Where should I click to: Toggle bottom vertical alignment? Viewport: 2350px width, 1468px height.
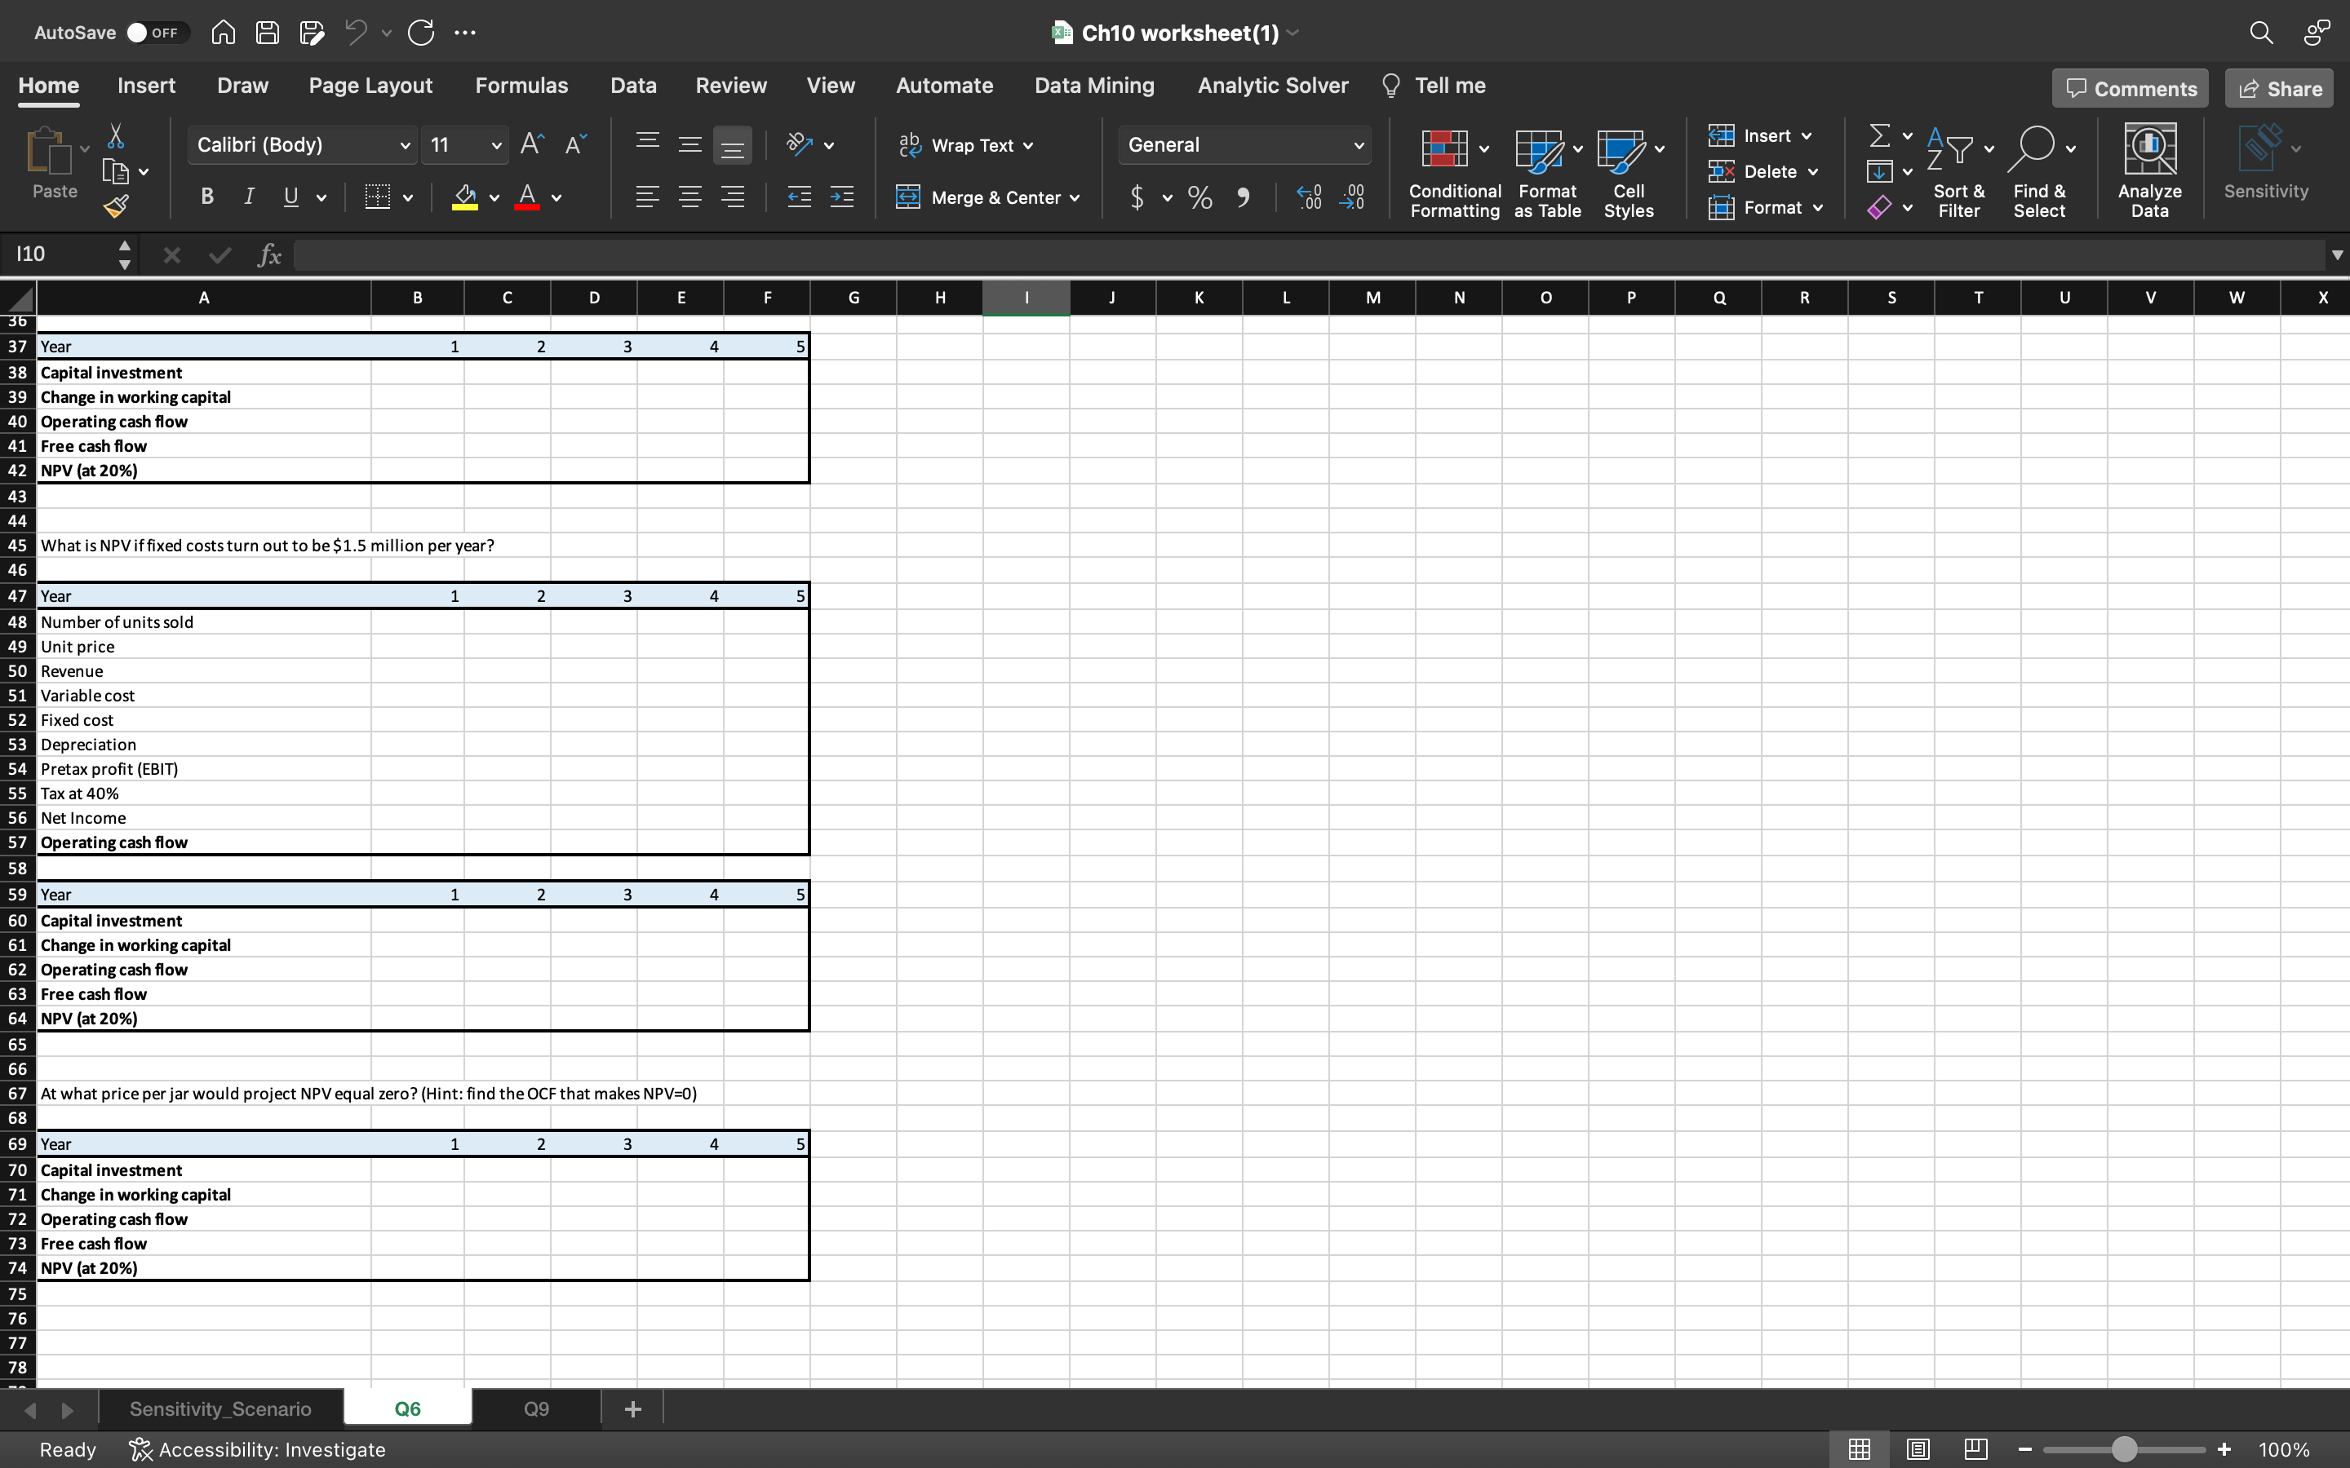(732, 146)
